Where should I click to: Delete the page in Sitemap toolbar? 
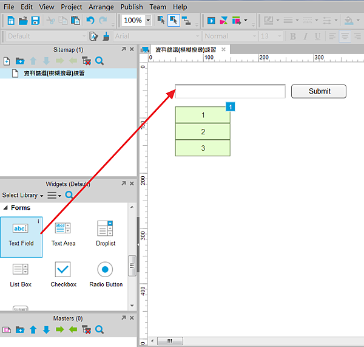tap(86, 61)
